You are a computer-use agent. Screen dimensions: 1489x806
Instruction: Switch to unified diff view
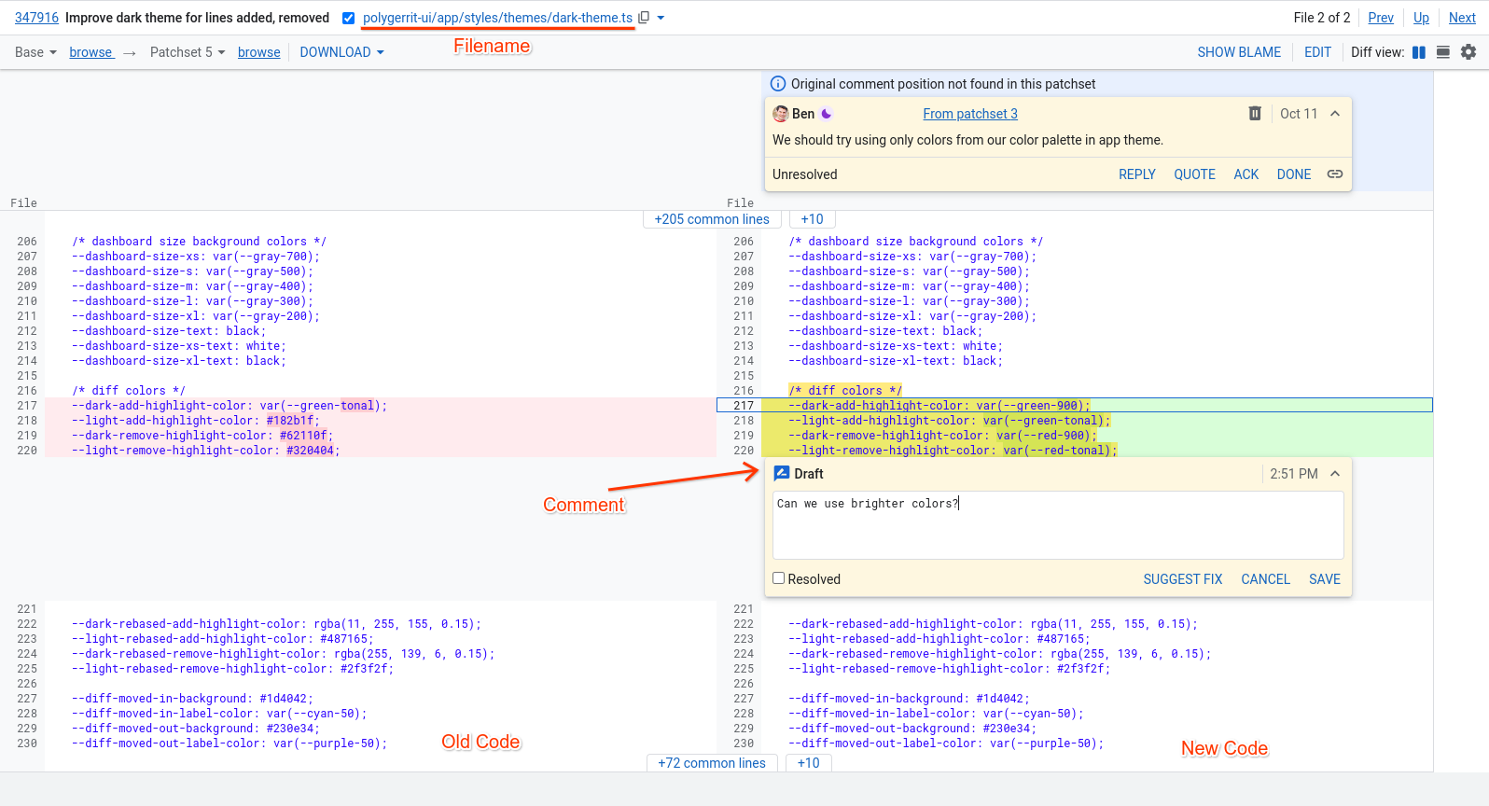click(x=1443, y=52)
